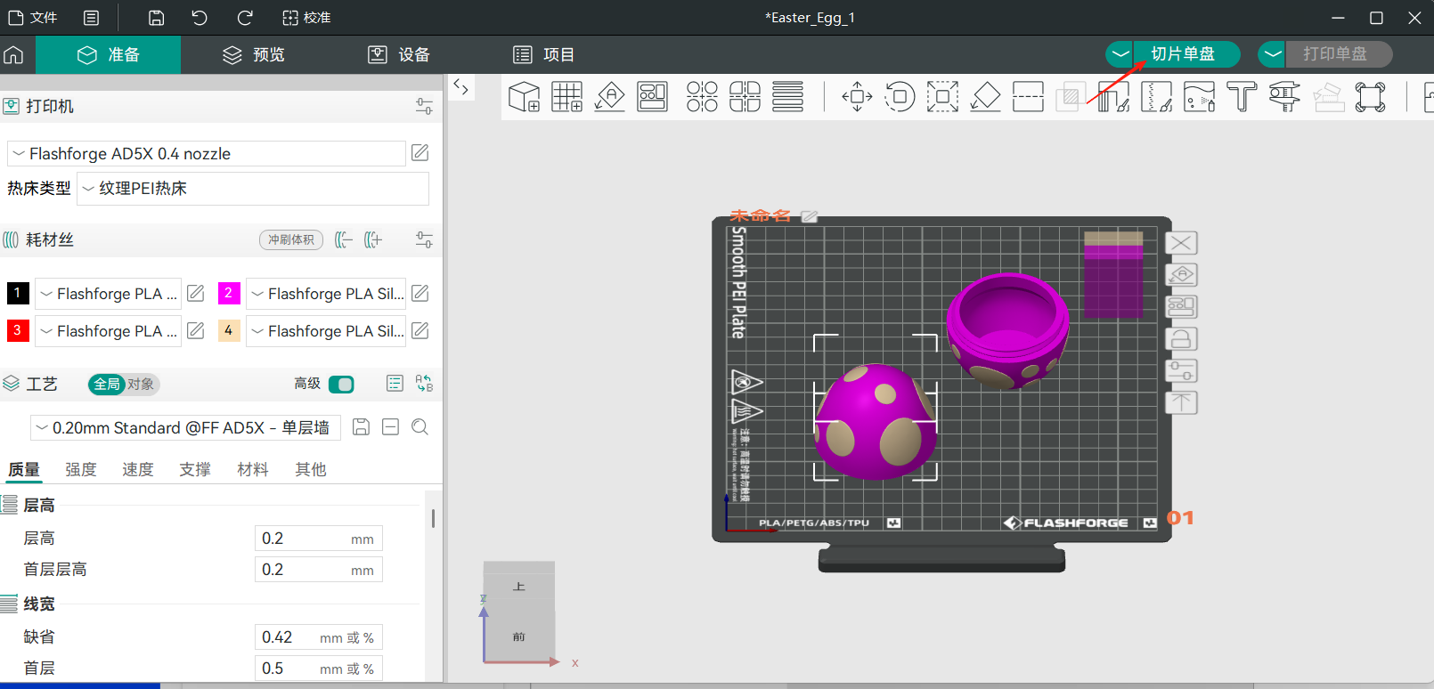The width and height of the screenshot is (1434, 689).
Task: Select the Rotate tool in toolbar
Action: (x=900, y=96)
